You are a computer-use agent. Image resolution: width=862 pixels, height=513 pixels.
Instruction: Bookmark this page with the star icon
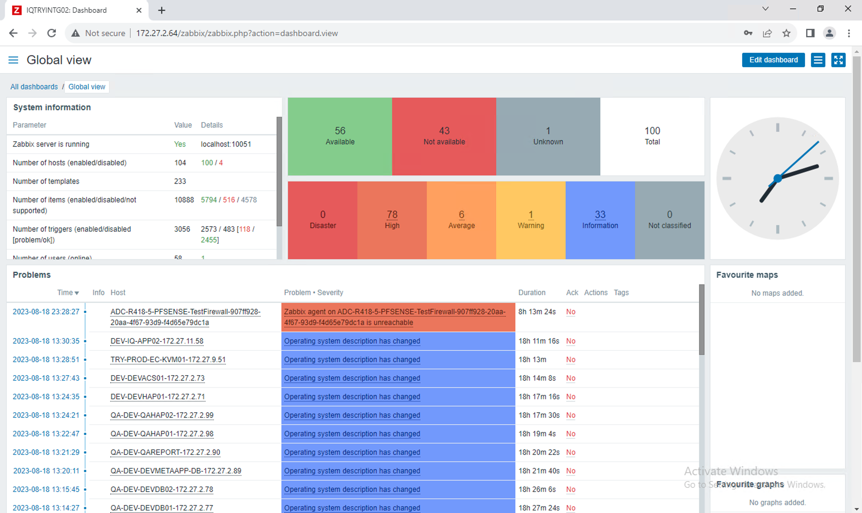[x=787, y=33]
